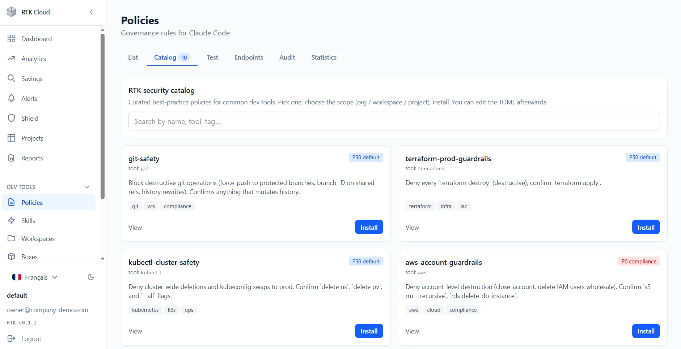Open Shield icon in sidebar
This screenshot has height=349, width=681.
point(12,118)
